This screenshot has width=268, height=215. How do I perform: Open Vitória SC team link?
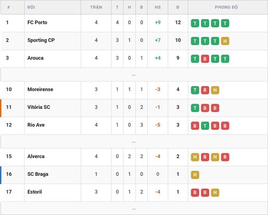click(39, 107)
